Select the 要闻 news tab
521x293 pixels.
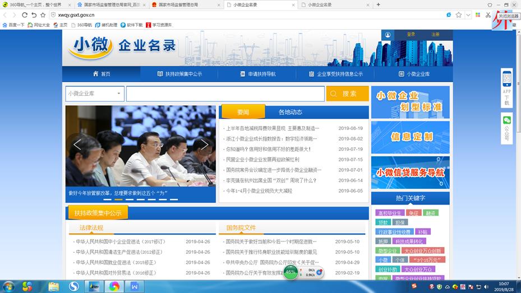[243, 112]
